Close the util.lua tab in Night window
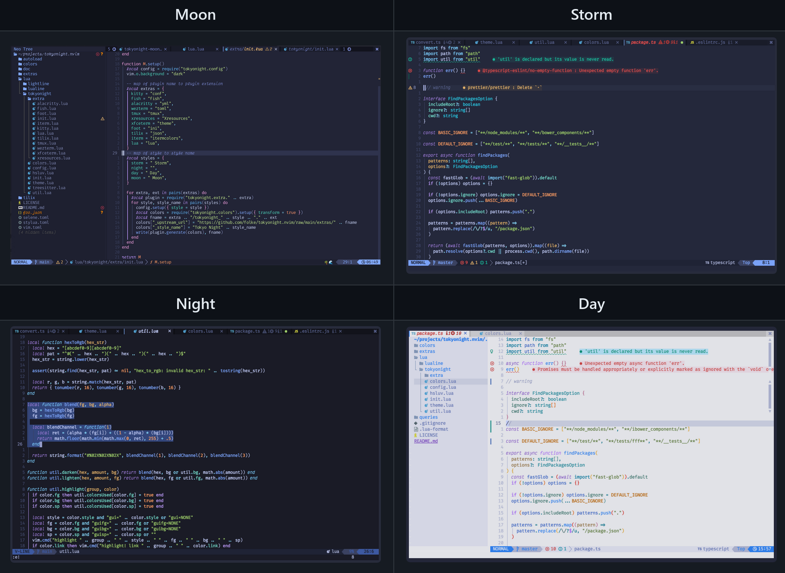The width and height of the screenshot is (785, 573). coord(169,331)
